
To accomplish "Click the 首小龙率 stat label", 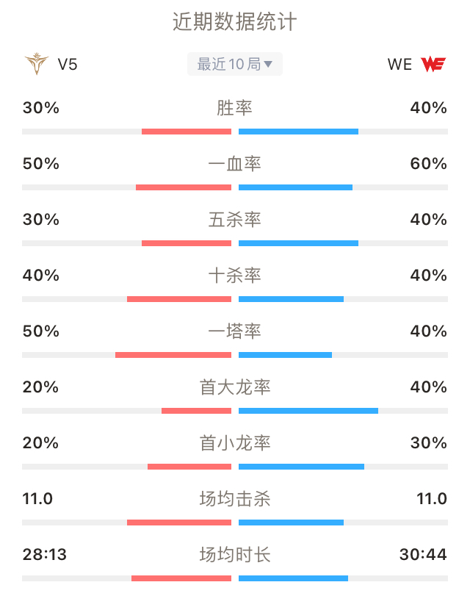I will 235,443.
